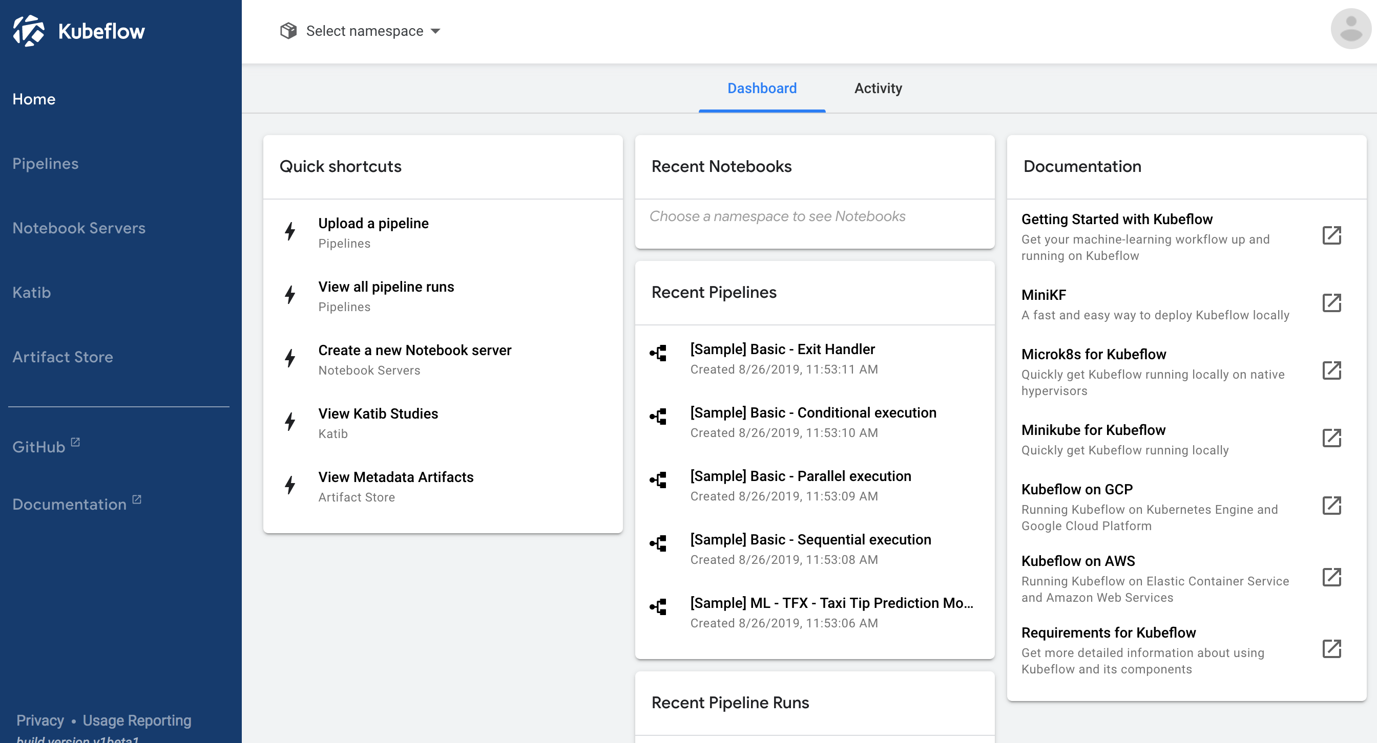This screenshot has width=1377, height=743.
Task: Click lightning icon beside Upload a pipeline
Action: pos(290,232)
